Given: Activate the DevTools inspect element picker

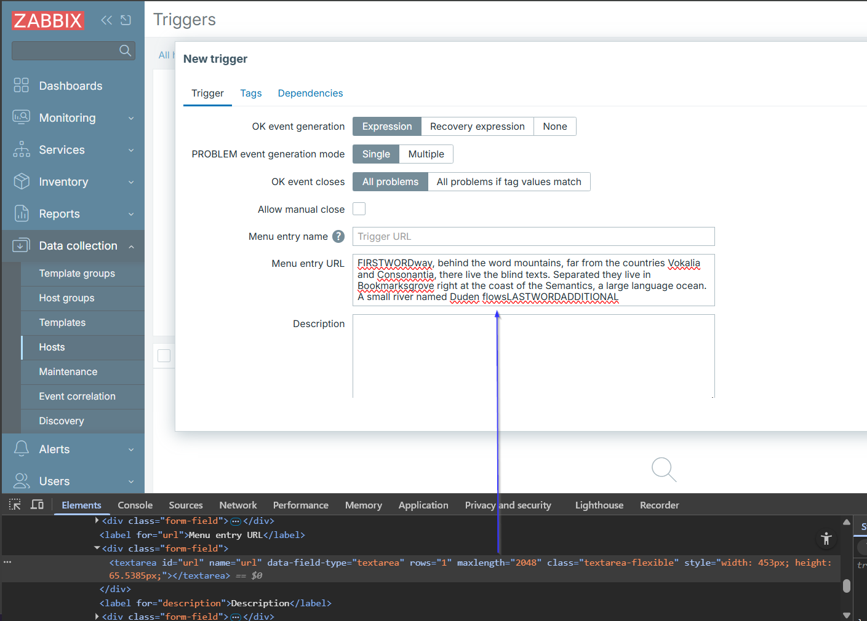Looking at the screenshot, I should [15, 505].
